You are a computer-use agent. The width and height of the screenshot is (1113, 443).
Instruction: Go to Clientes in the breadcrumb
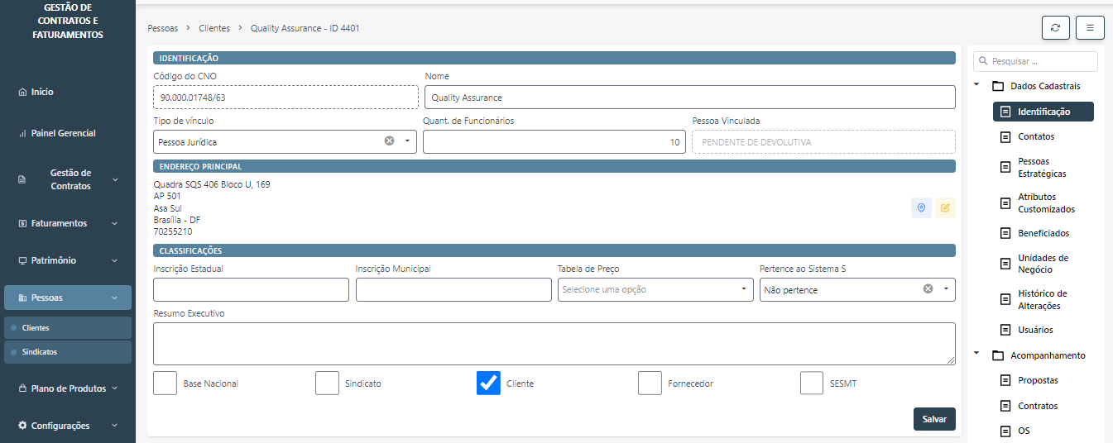click(214, 28)
